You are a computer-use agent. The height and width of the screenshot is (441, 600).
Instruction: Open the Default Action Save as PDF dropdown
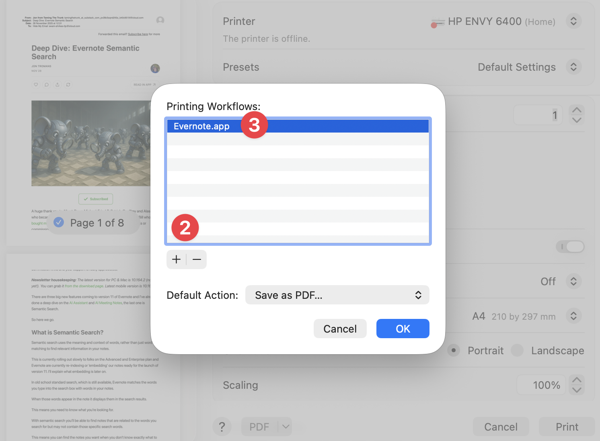(337, 295)
